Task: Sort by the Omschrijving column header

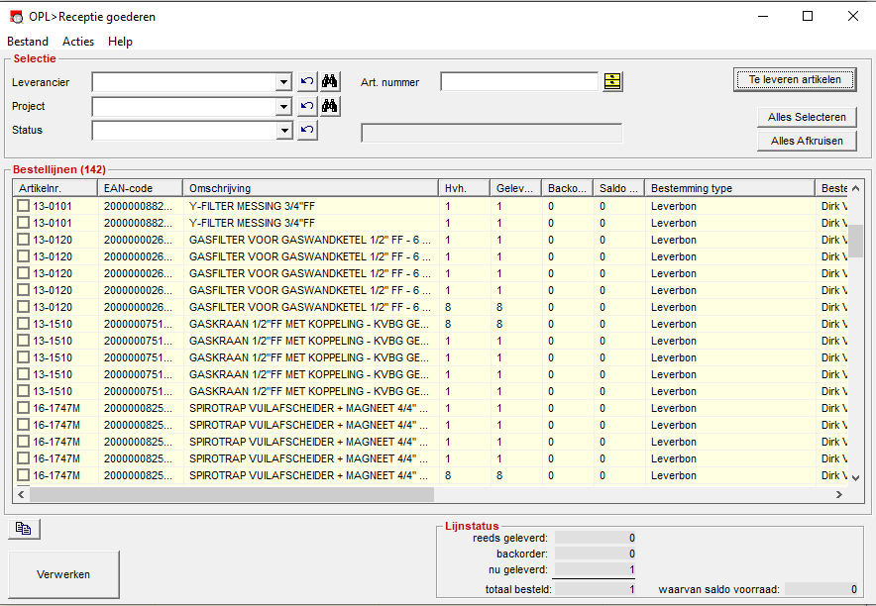Action: click(310, 188)
